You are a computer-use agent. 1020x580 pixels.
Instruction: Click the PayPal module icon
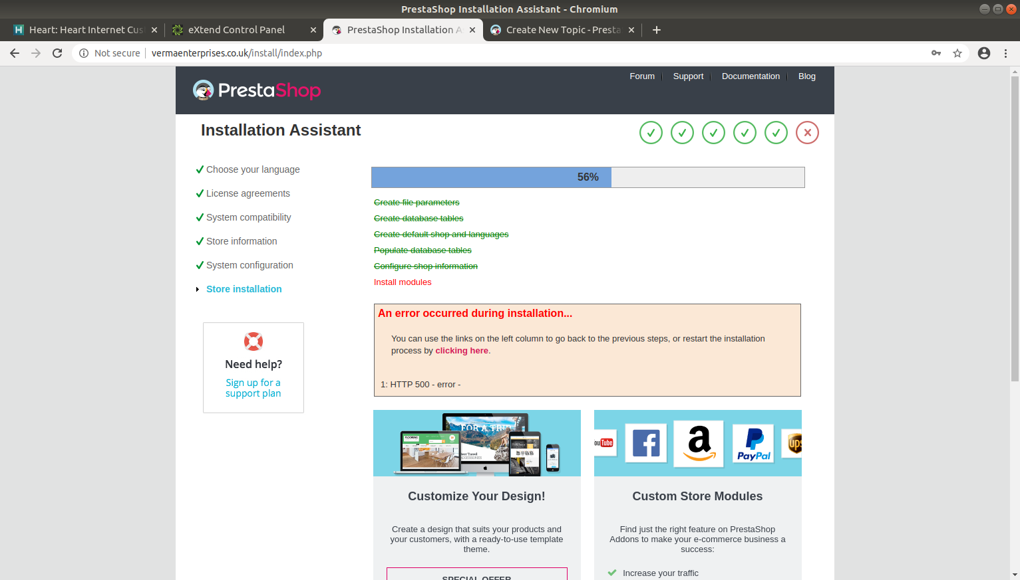(x=753, y=443)
